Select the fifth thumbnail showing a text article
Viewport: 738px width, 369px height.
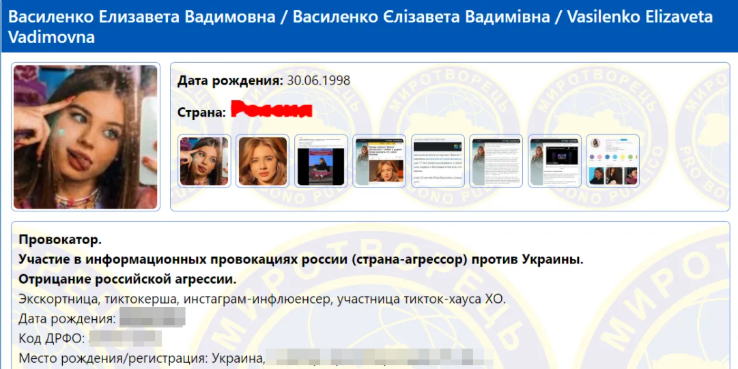[x=438, y=161]
